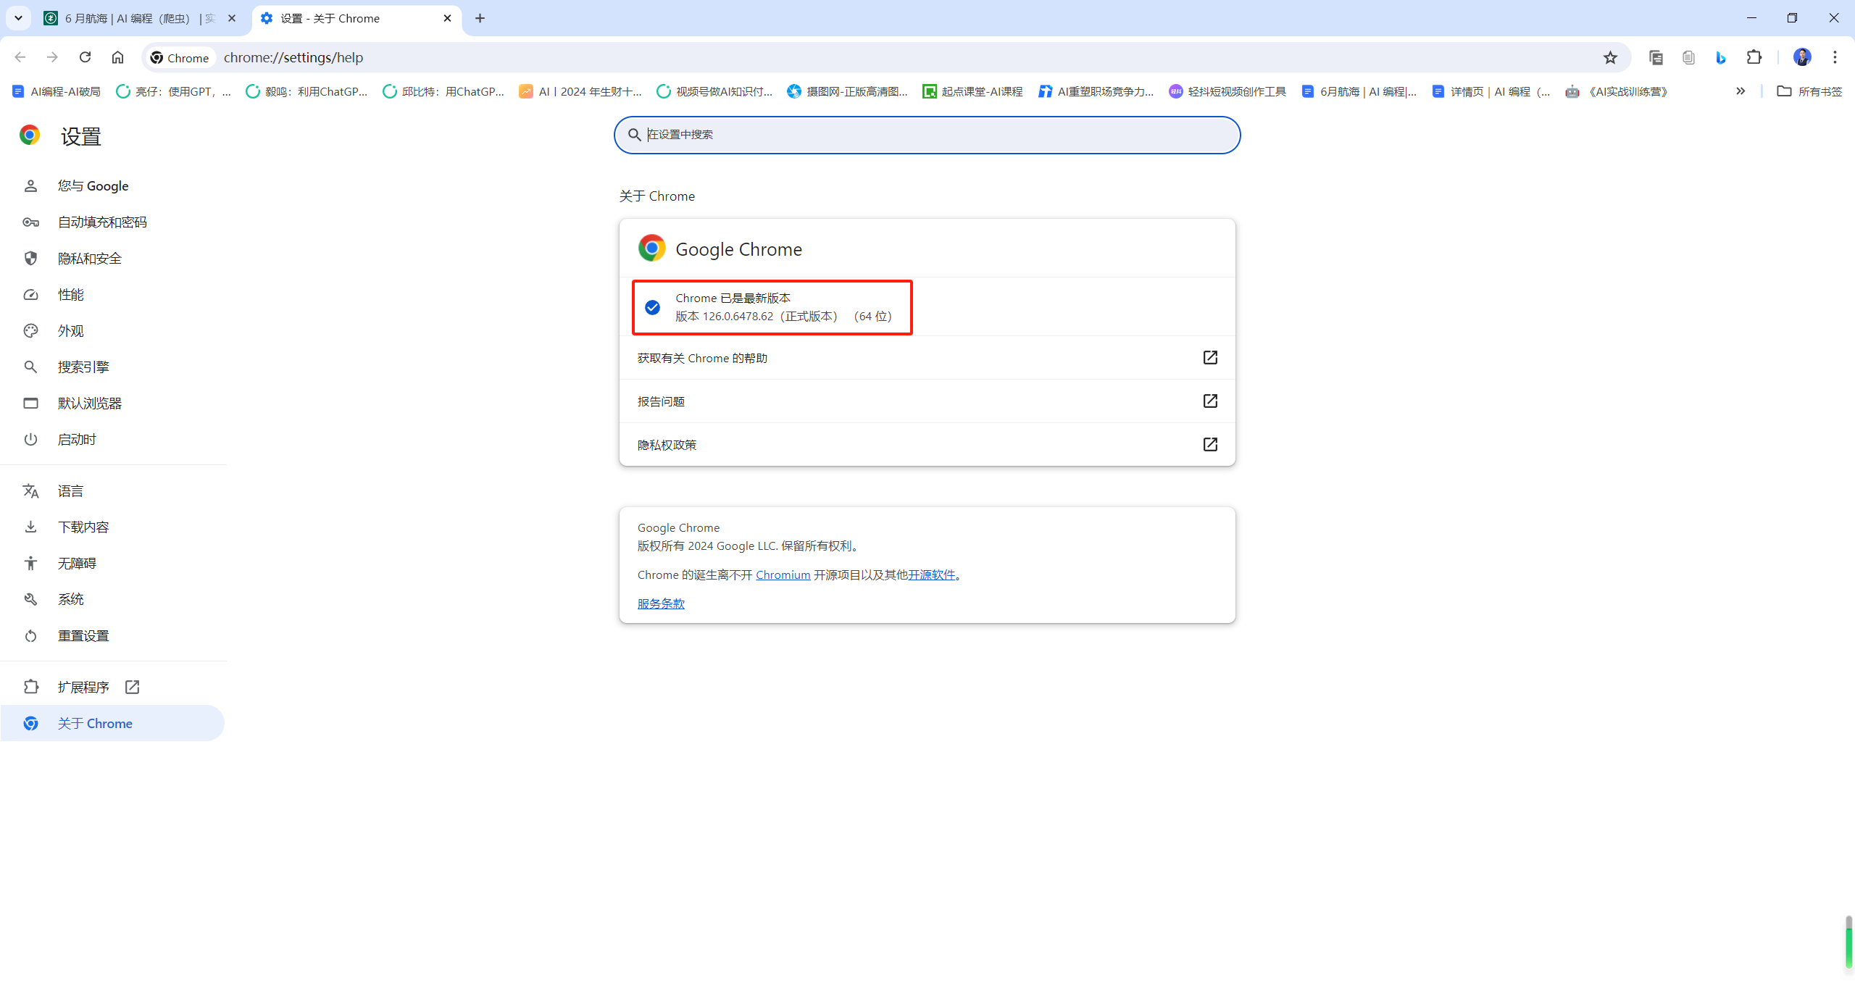Click the browser forward arrow
Viewport: 1855px width, 1007px height.
tap(52, 57)
